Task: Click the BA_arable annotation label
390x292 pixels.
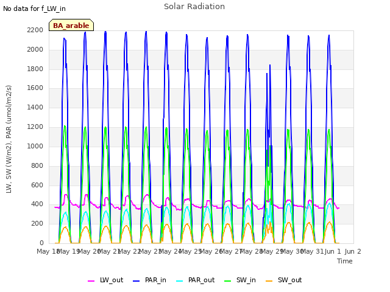Action: (71, 26)
